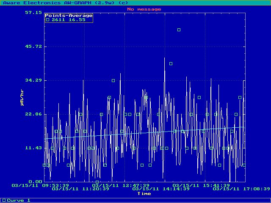Click the square marker icon beside Curve 1
This screenshot has width=271, height=203.
(4, 200)
